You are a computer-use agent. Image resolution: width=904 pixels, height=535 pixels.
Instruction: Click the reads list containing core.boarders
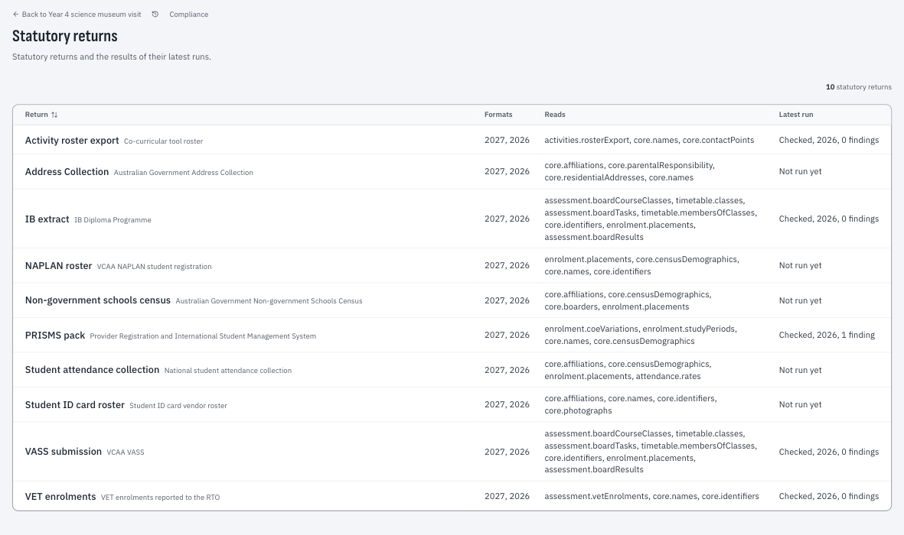click(628, 300)
